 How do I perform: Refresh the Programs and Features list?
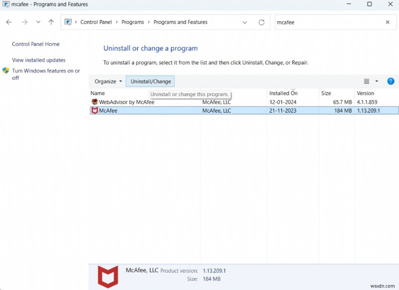tap(261, 22)
